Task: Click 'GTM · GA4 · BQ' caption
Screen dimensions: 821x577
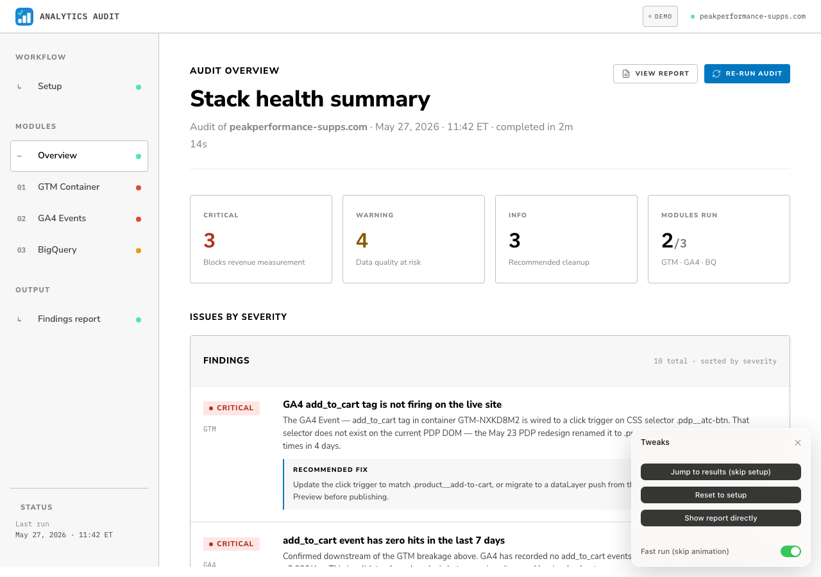Action: (689, 262)
